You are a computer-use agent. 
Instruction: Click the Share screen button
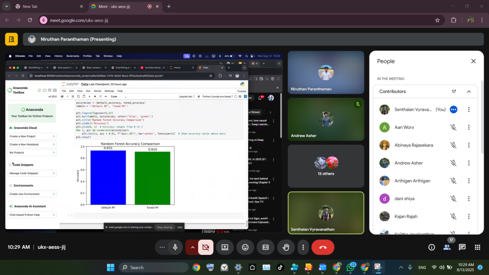224,247
